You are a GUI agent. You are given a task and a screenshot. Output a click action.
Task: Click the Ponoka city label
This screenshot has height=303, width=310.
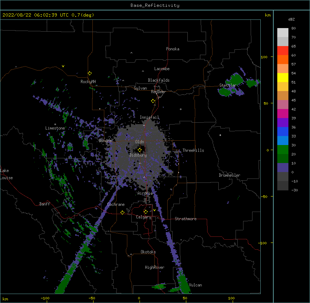(x=173, y=49)
